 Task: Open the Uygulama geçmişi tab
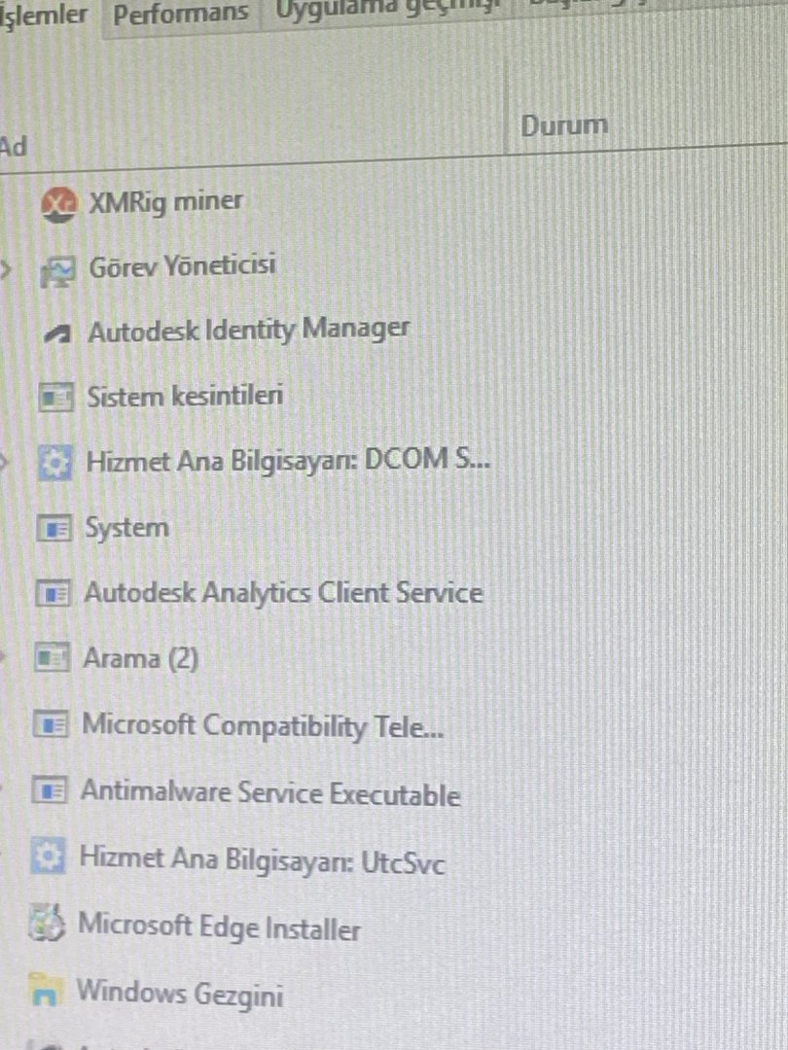click(x=388, y=8)
